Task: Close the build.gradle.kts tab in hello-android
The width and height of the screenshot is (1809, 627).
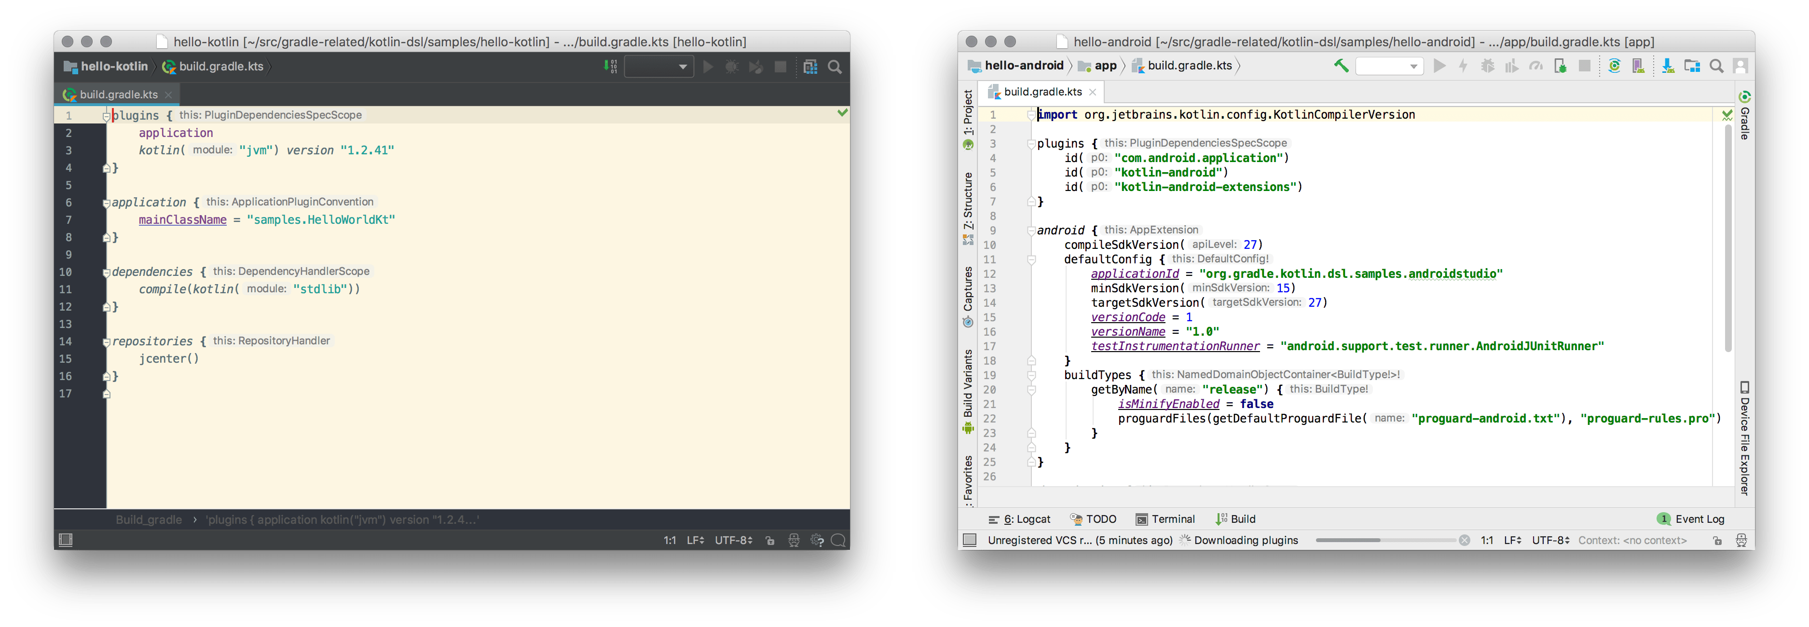Action: point(1093,92)
